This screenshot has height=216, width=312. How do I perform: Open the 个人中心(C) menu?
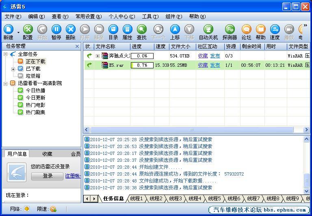pyautogui.click(x=122, y=17)
